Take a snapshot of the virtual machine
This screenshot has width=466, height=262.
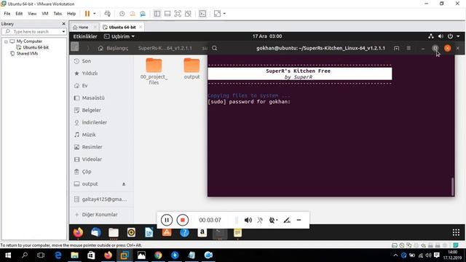click(x=122, y=14)
